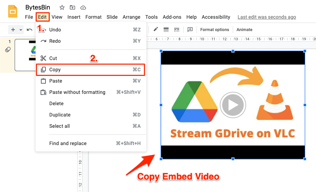
Task: Click the slide 1 animation indicator icon
Action: pyautogui.click(x=8, y=50)
